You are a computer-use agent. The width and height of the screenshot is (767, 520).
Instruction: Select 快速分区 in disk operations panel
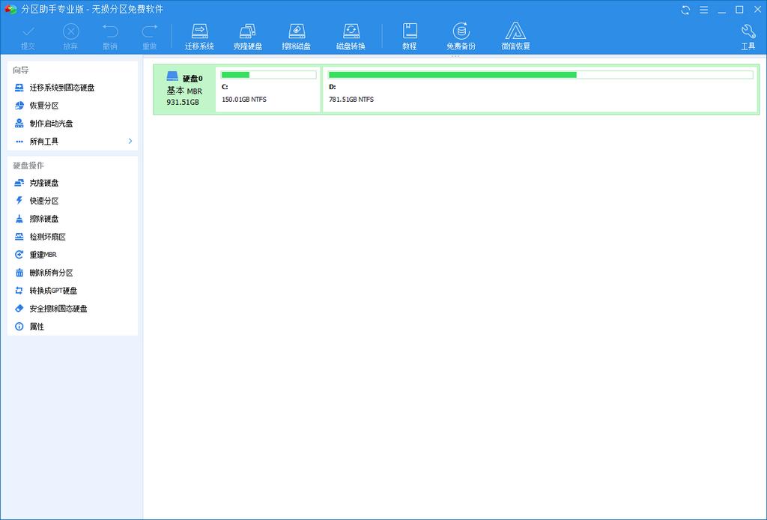click(44, 201)
